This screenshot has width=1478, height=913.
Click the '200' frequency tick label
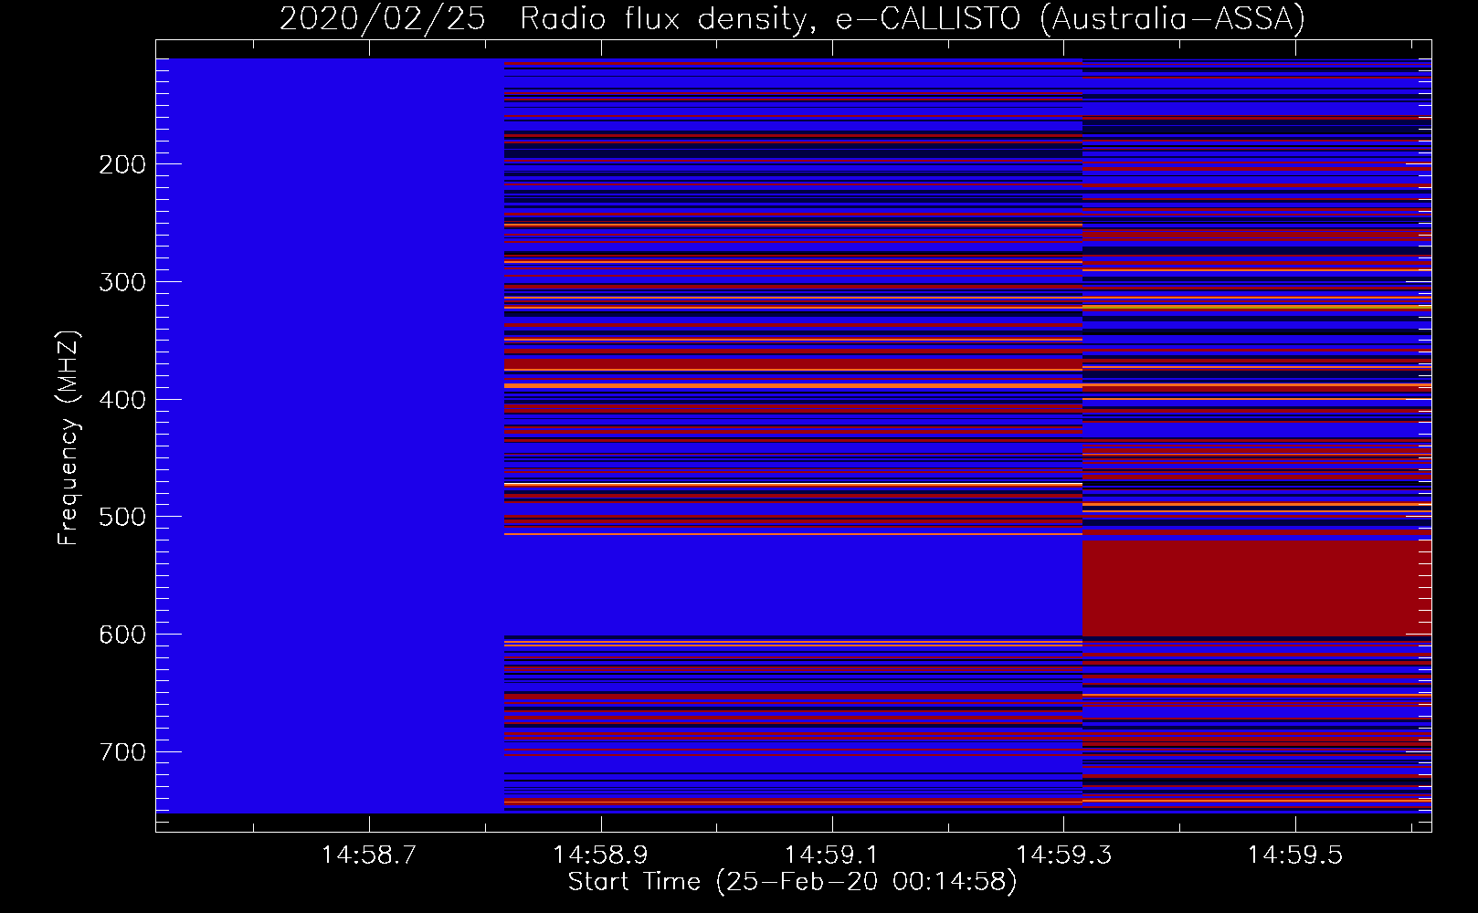coord(121,164)
